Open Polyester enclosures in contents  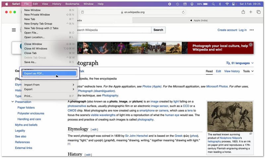click(31, 113)
